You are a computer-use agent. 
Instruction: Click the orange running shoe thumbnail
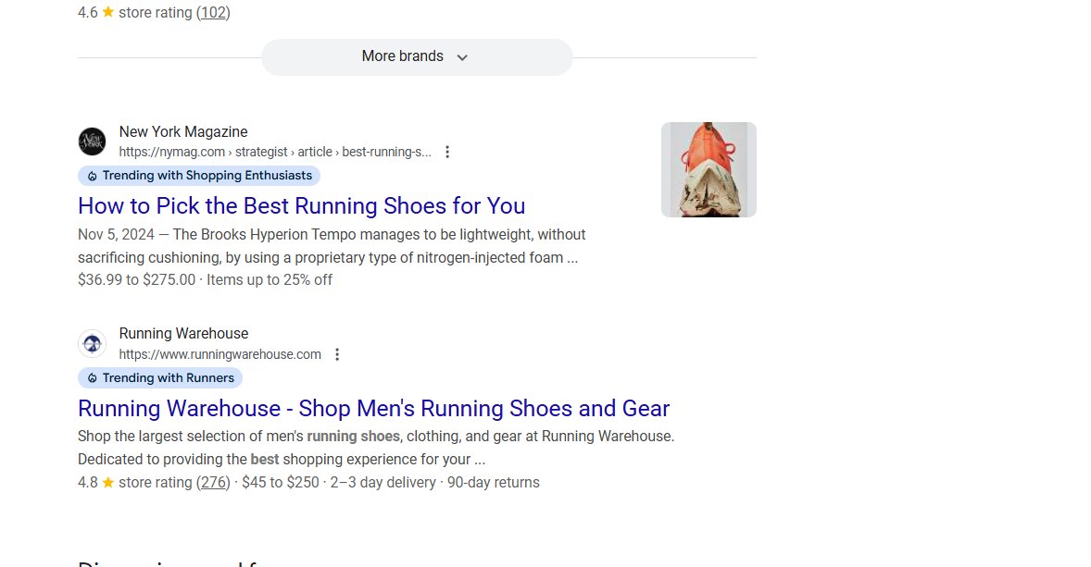[709, 169]
